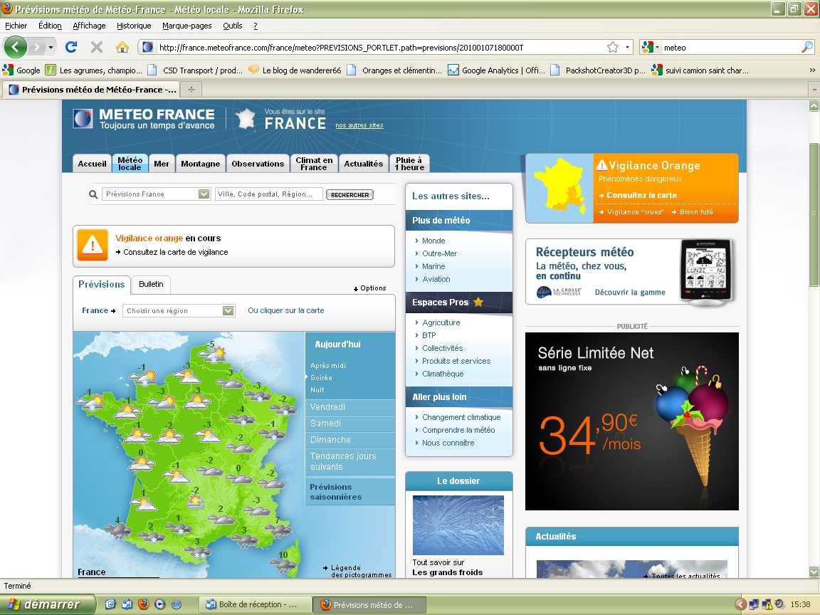Image resolution: width=820 pixels, height=615 pixels.
Task: Open the Agriculture pro link
Action: coord(441,322)
